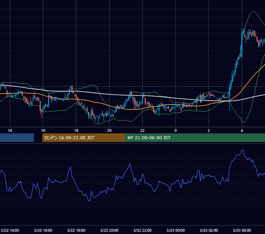Click the 3/23 02:00 date label
Screen dimensions: 265x234
click(209, 230)
